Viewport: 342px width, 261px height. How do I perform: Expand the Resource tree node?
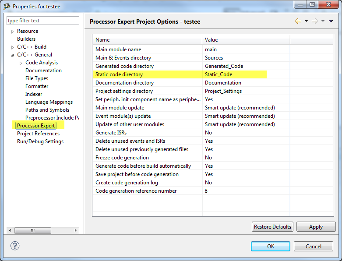point(12,32)
